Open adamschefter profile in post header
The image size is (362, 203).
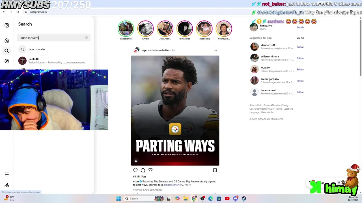click(161, 50)
